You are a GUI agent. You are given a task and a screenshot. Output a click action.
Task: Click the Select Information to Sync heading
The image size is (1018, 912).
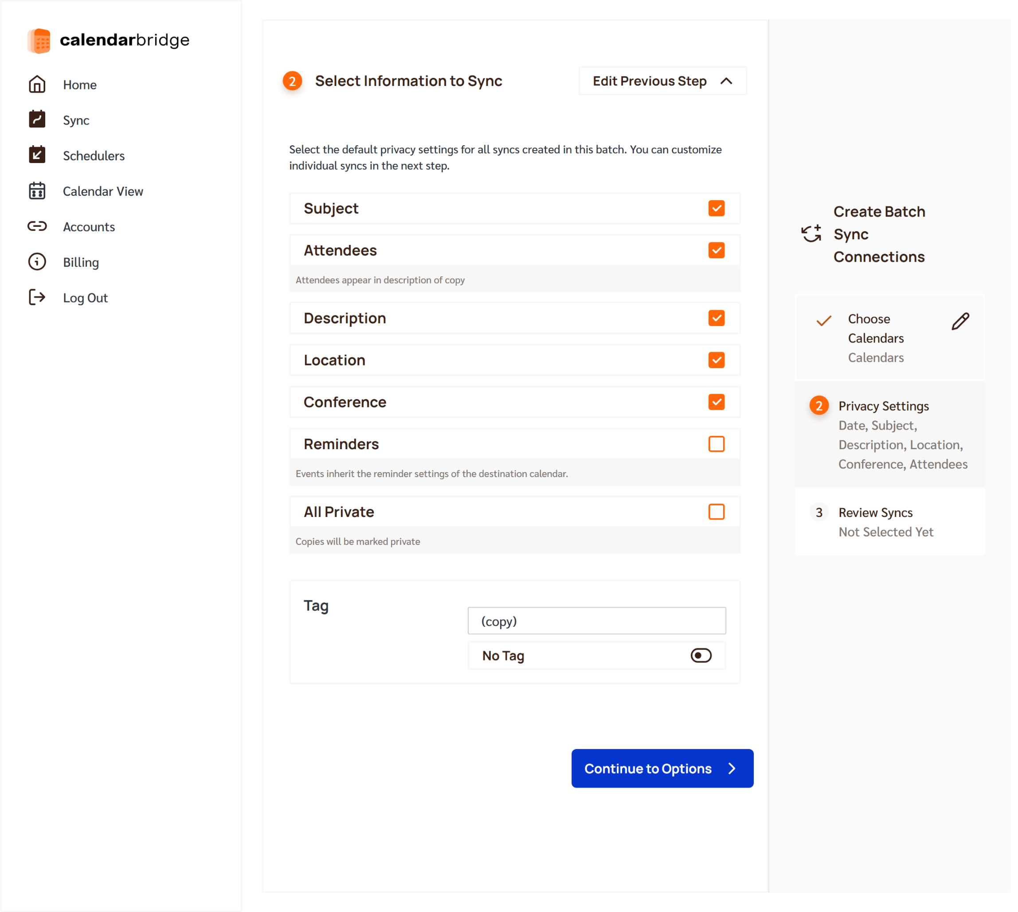tap(409, 81)
